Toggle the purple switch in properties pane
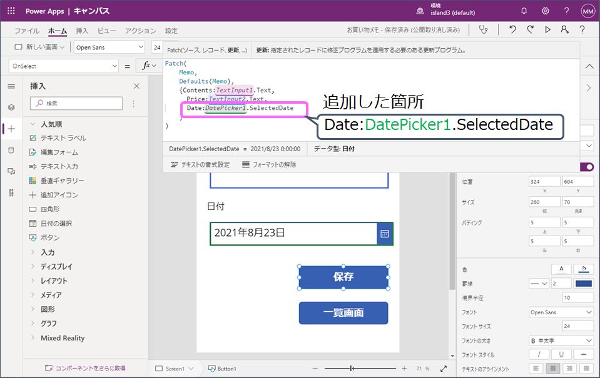Viewport: 600px width, 378px height. point(587,167)
